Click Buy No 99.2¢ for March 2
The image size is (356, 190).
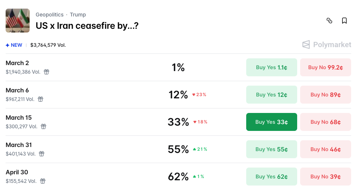[x=325, y=67]
